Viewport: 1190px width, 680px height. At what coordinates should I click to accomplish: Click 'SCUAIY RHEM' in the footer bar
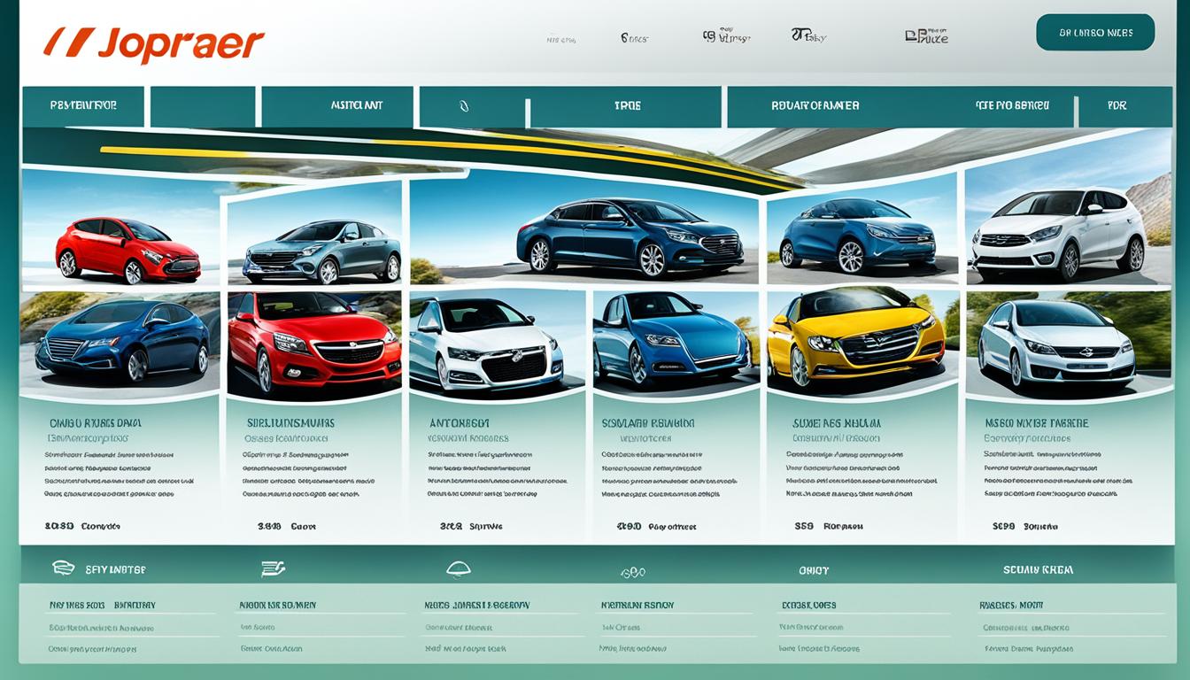1039,570
